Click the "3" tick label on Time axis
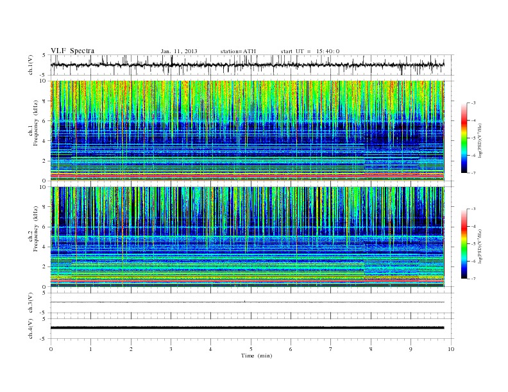The height and width of the screenshot is (392, 508). point(171,349)
